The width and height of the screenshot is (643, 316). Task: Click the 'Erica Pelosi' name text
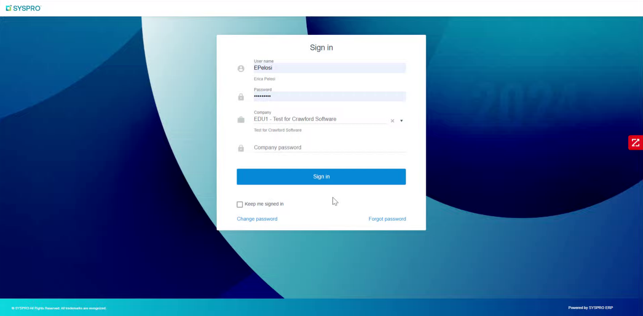coord(265,79)
